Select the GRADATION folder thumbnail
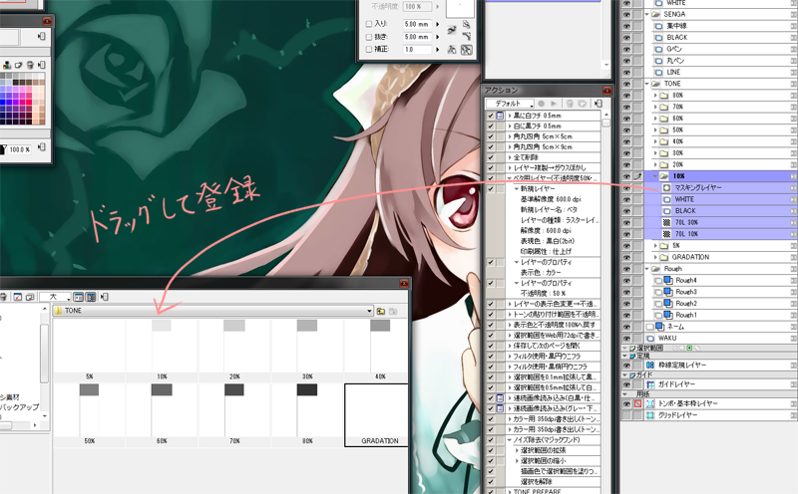The height and width of the screenshot is (494, 798). tap(377, 414)
